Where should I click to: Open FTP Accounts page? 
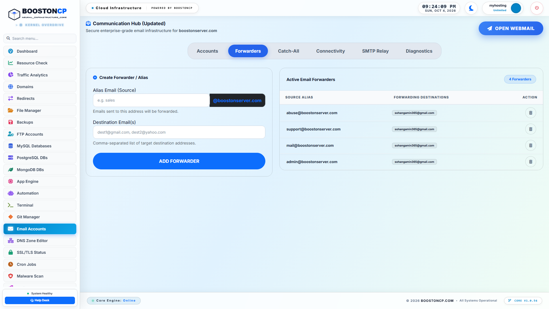coord(40,134)
